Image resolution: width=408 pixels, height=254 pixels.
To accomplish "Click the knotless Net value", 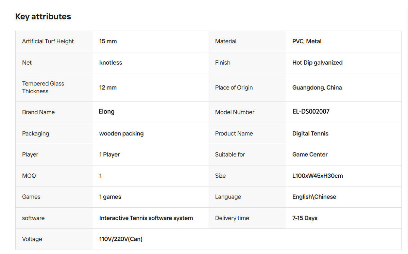I will (111, 63).
